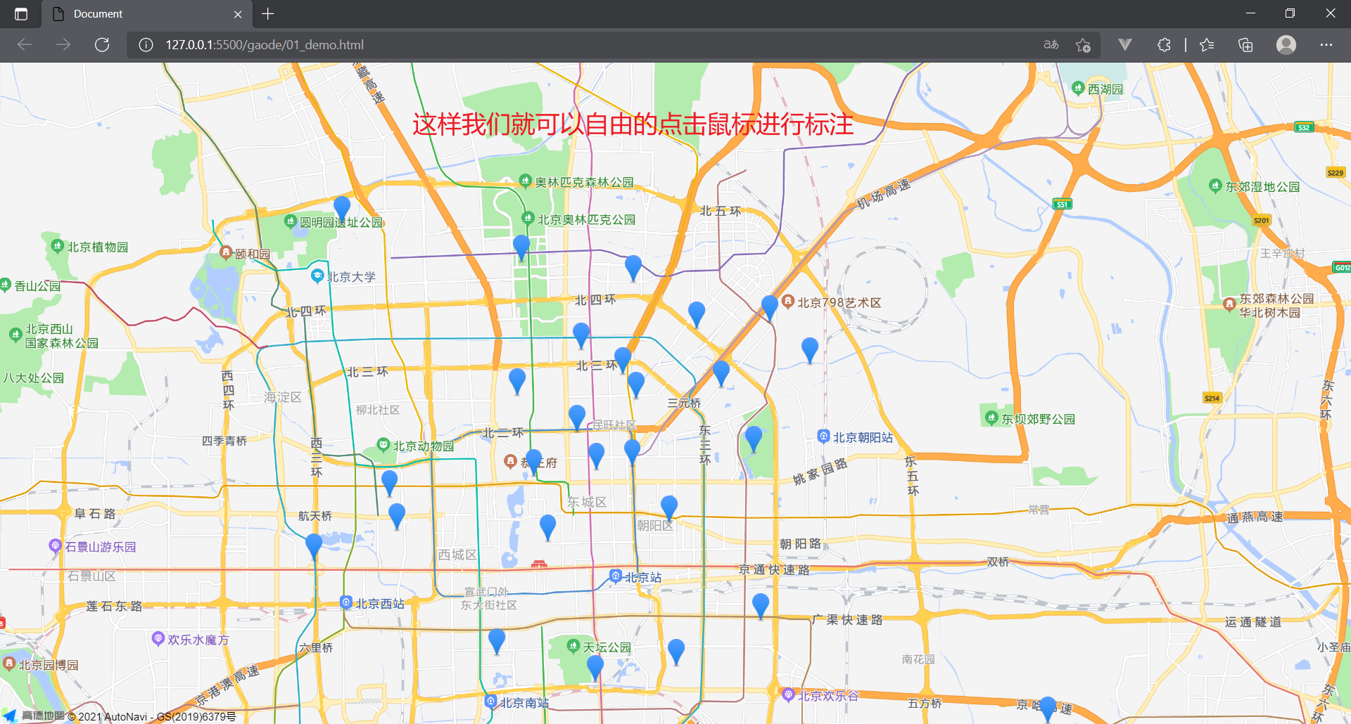Open the read aloud/translate icon

pos(1051,45)
